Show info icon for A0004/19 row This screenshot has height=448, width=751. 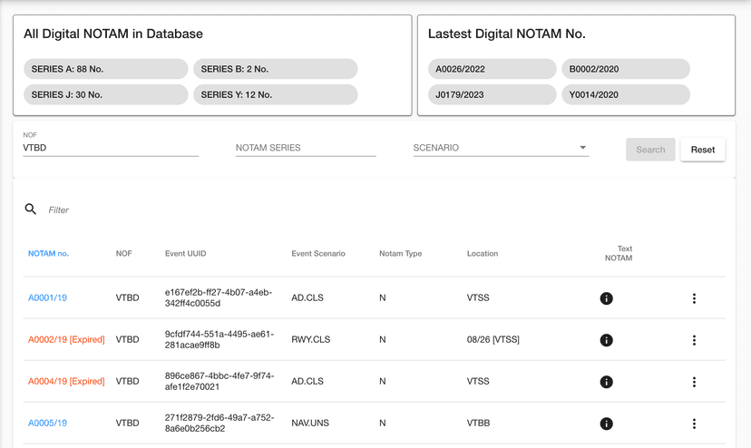point(606,382)
